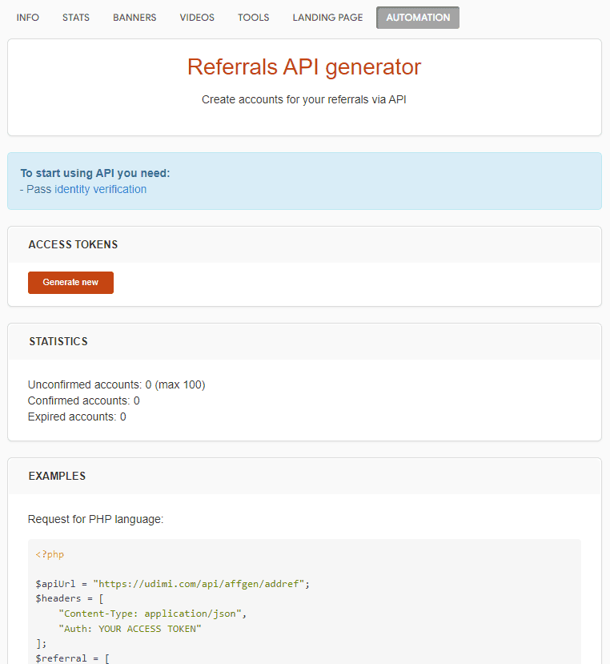Click 'To start using API you need:' text

95,173
